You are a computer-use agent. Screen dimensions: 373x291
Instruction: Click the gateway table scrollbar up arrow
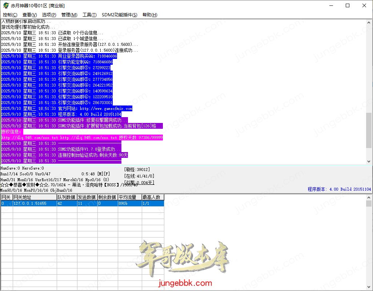point(369,197)
